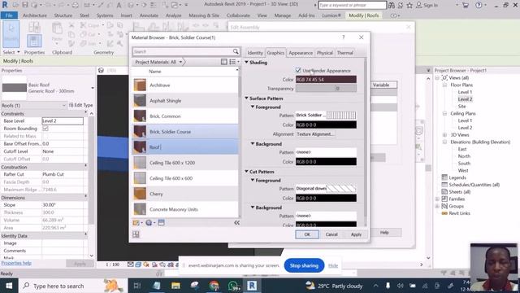Open WhatsApp on the taskbar
Image resolution: width=520 pixels, height=293 pixels.
tap(233, 286)
